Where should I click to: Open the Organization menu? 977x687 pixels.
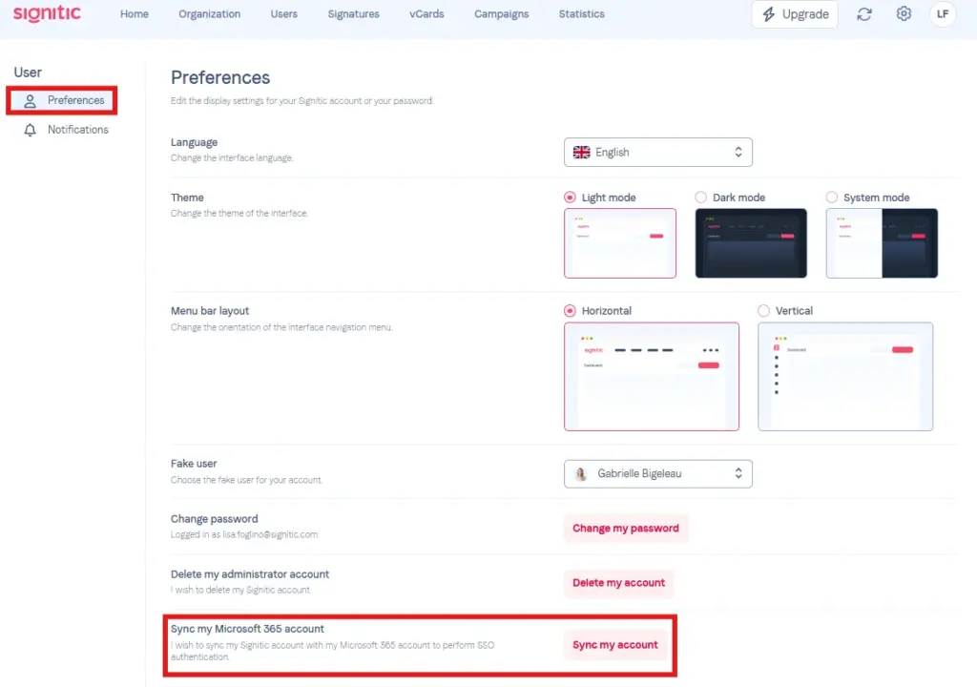(x=209, y=13)
